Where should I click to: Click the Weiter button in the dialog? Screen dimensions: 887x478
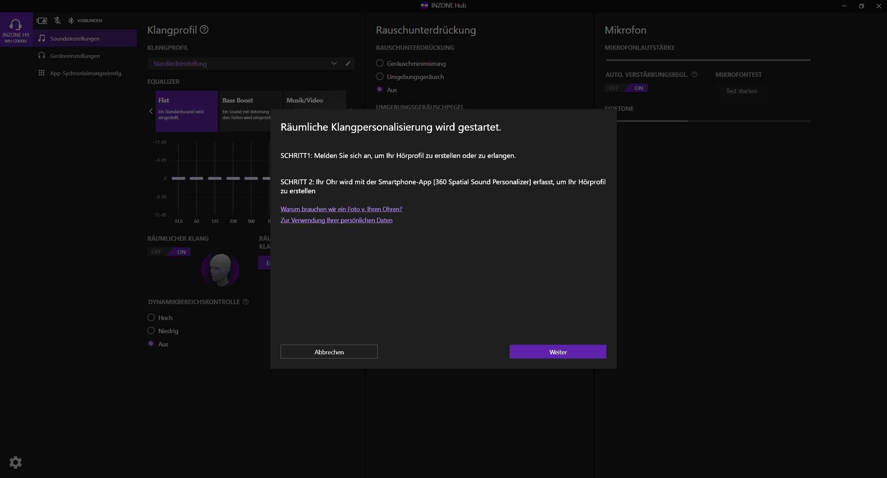pos(558,352)
